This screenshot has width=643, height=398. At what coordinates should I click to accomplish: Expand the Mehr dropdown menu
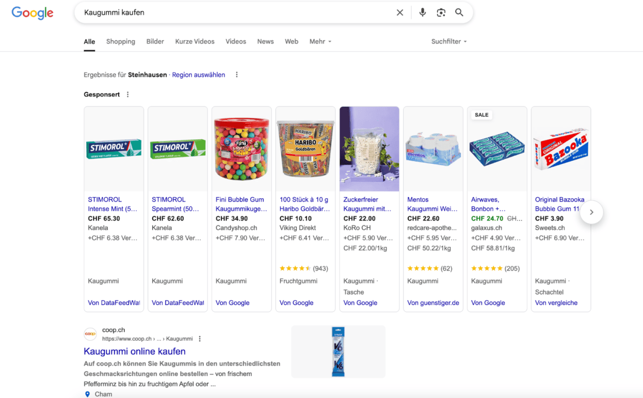point(320,42)
